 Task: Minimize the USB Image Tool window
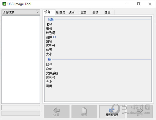(x=127, y=4)
